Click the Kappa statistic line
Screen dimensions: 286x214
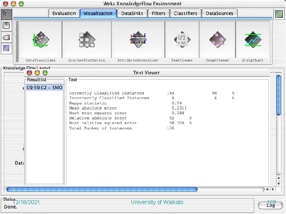pos(125,103)
